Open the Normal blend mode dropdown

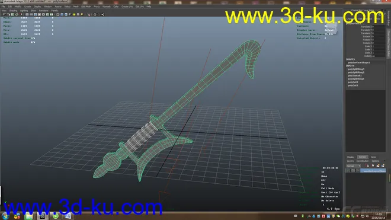(353, 166)
